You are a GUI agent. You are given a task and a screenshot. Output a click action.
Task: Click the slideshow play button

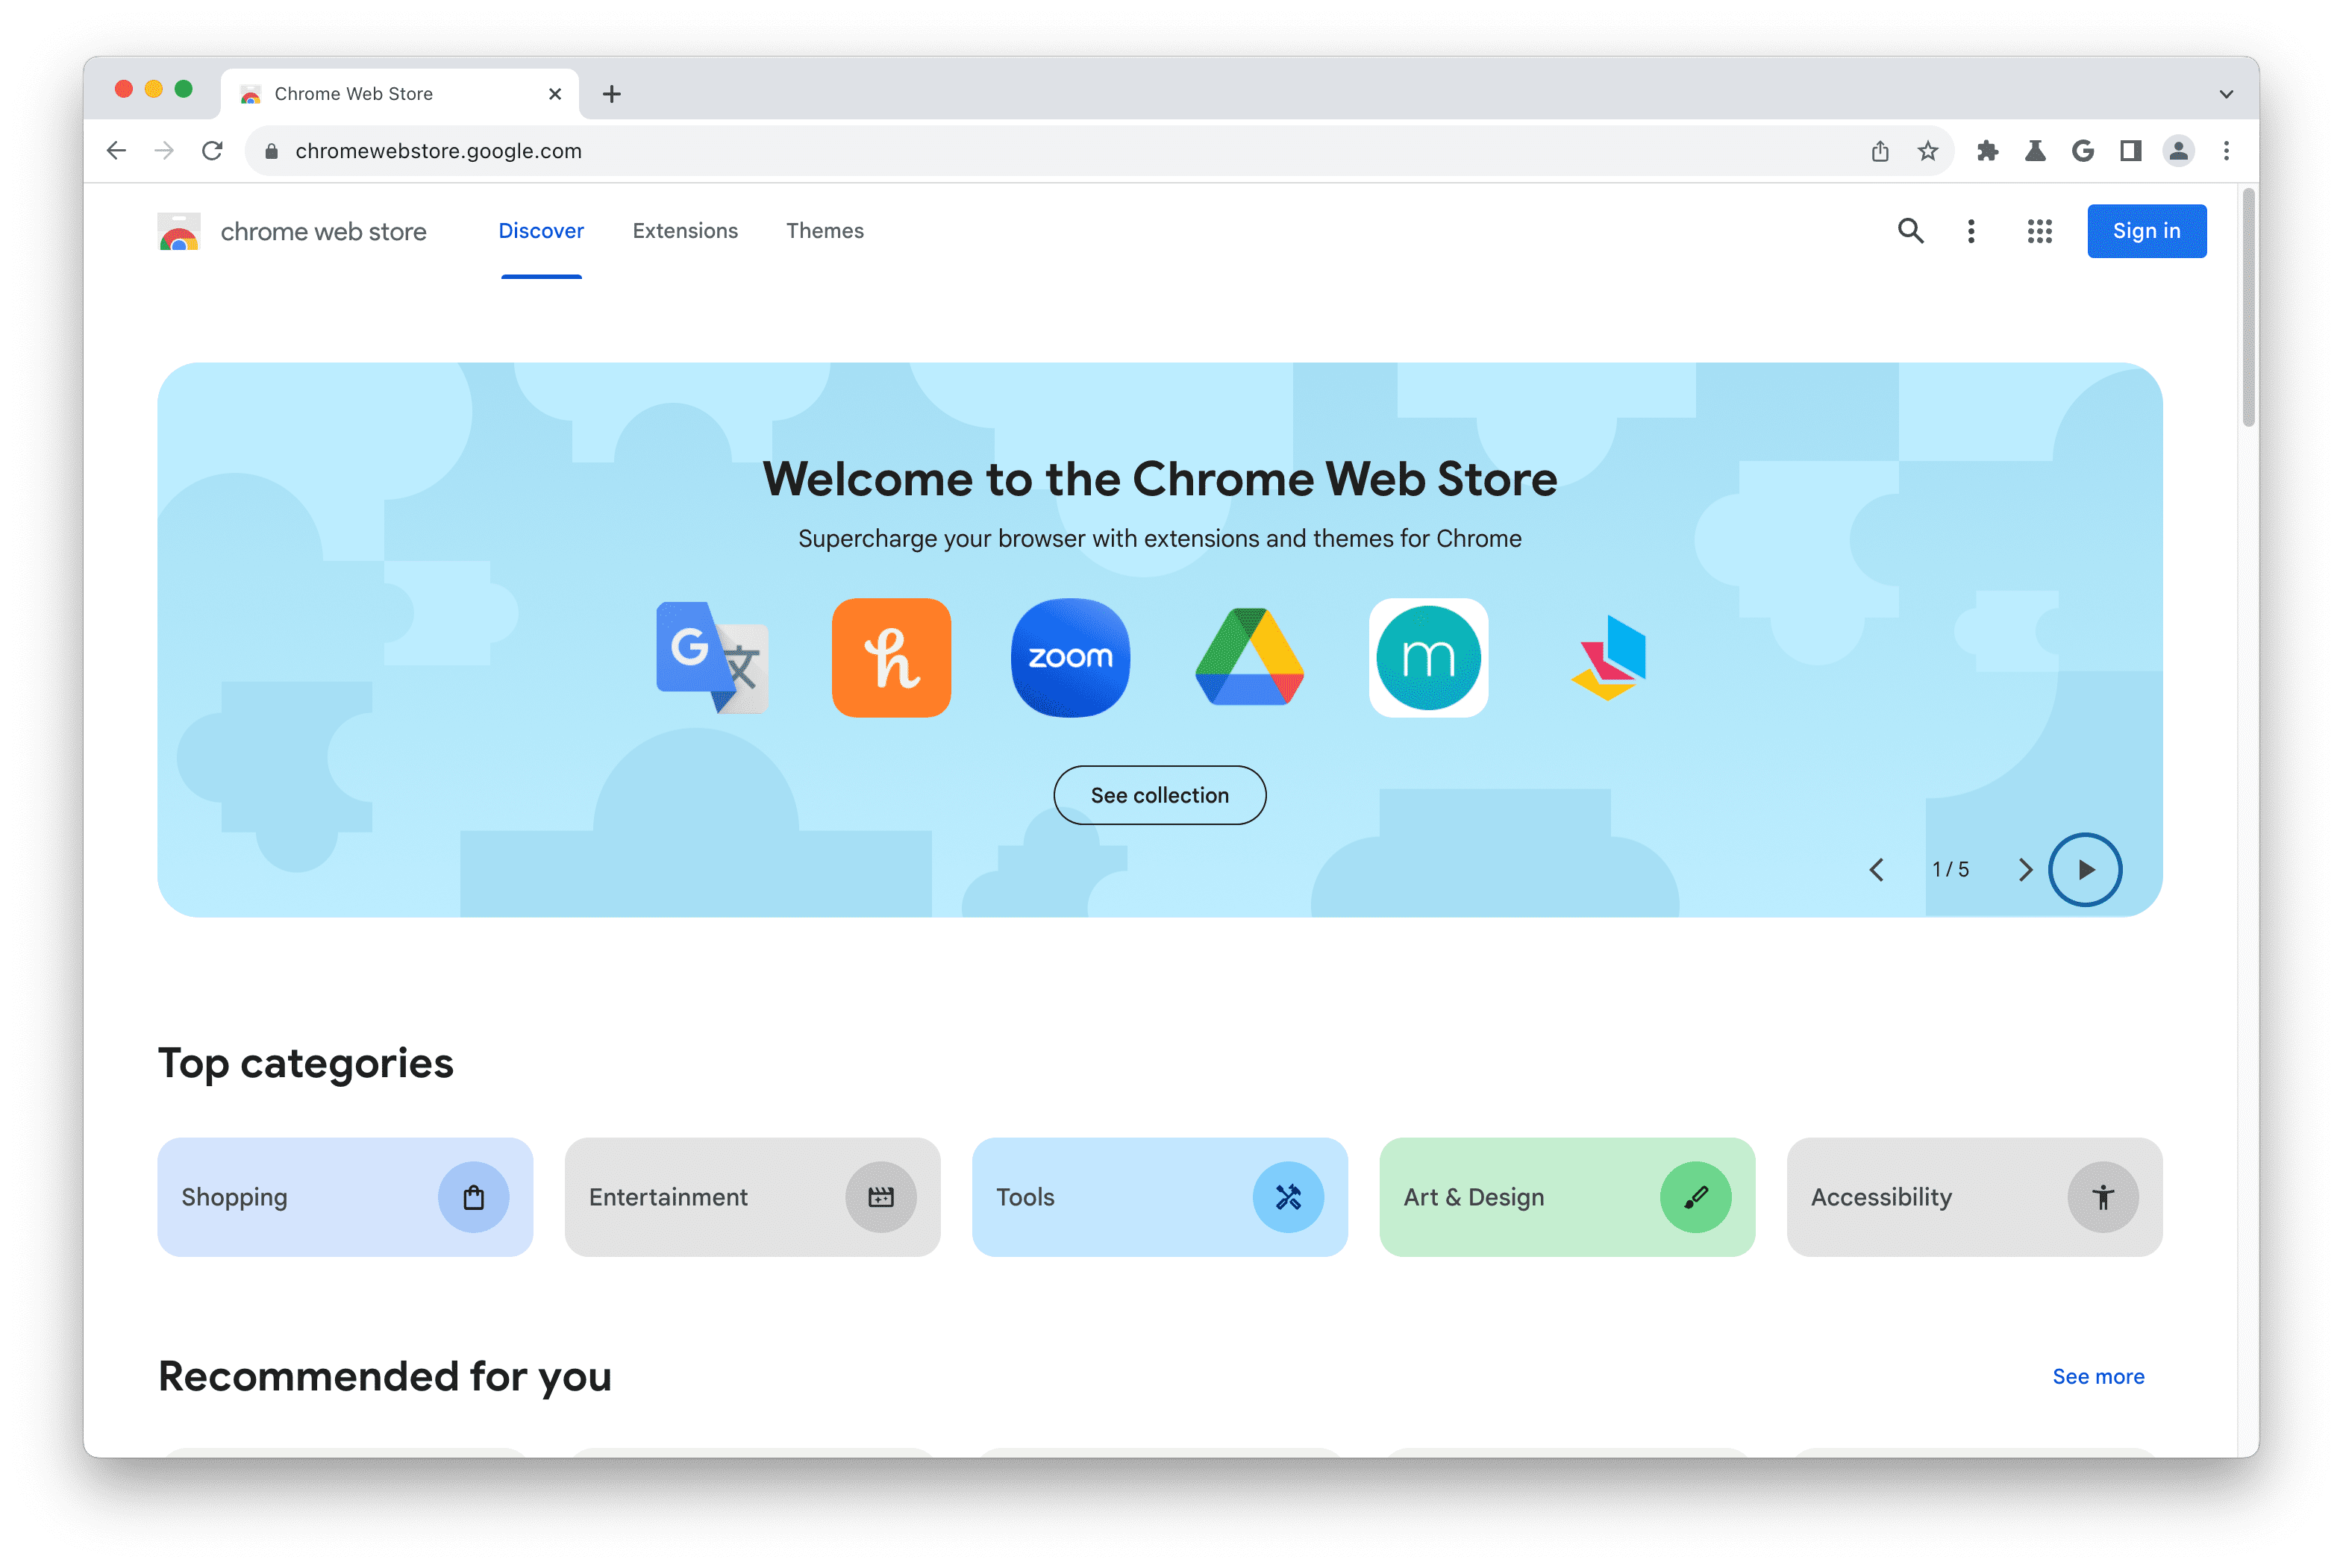[x=2086, y=870]
